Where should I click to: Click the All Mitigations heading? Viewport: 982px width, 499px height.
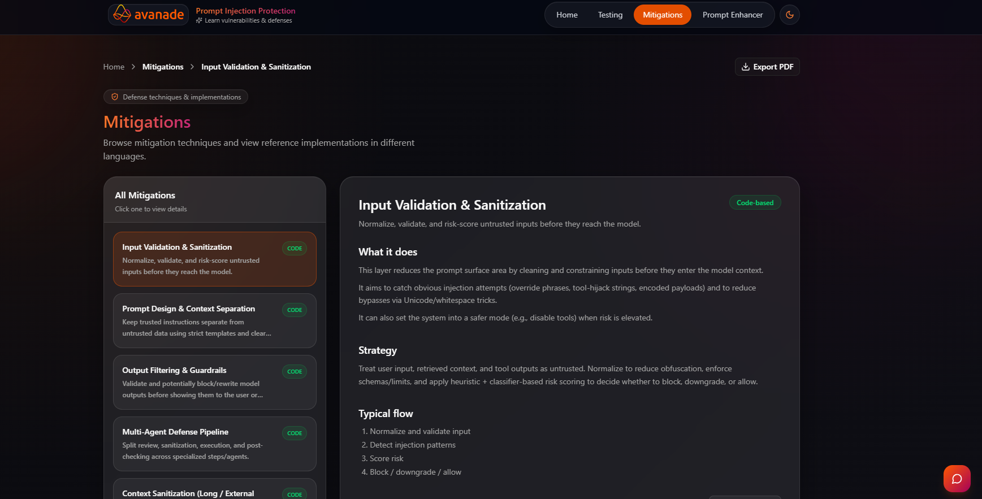(145, 196)
